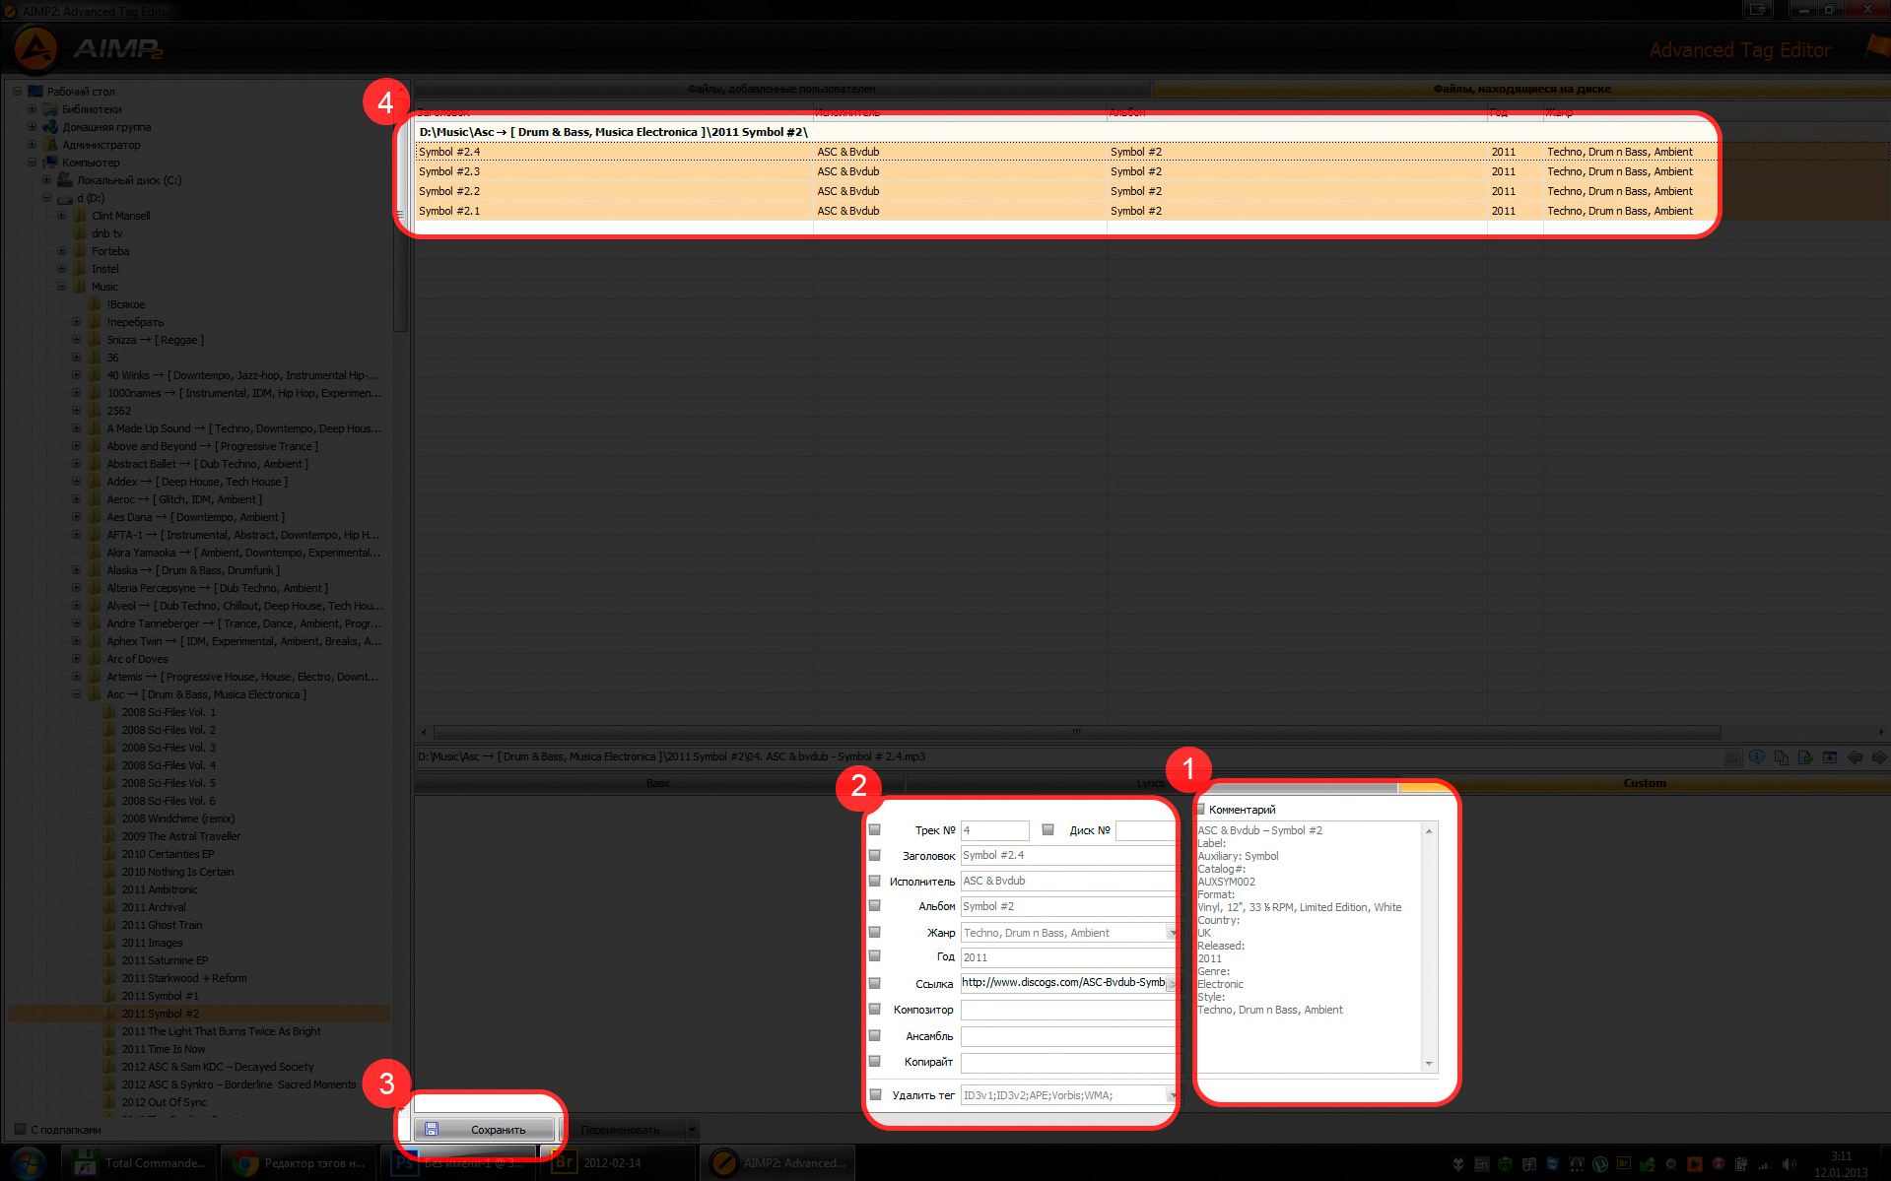The height and width of the screenshot is (1181, 1891).
Task: Open the 'Жанр' genre dropdown
Action: click(x=1171, y=933)
